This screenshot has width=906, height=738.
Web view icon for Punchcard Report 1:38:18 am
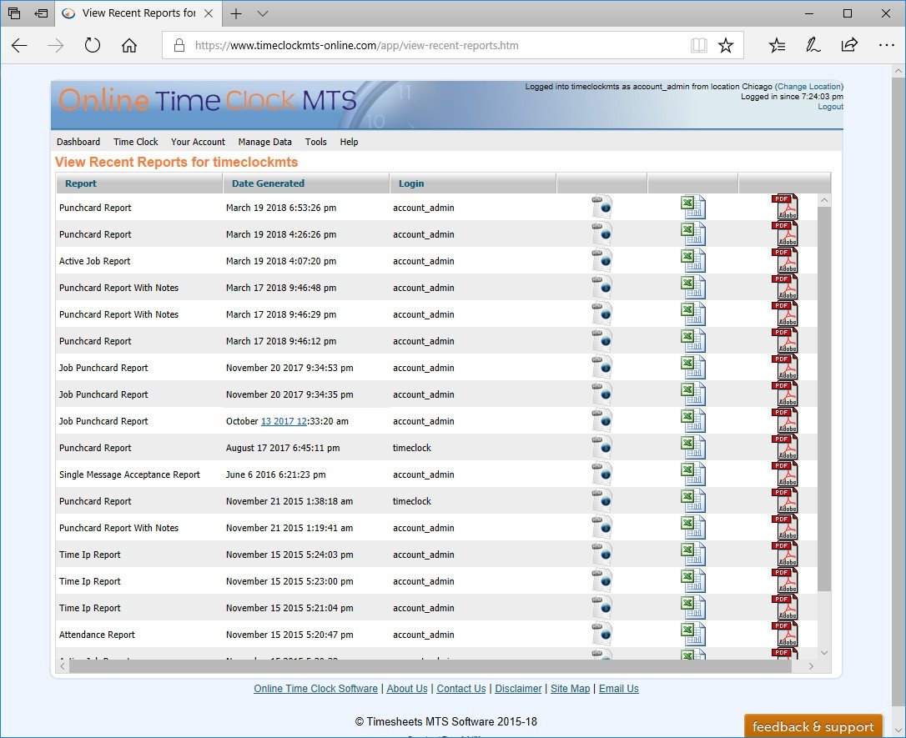tap(602, 500)
